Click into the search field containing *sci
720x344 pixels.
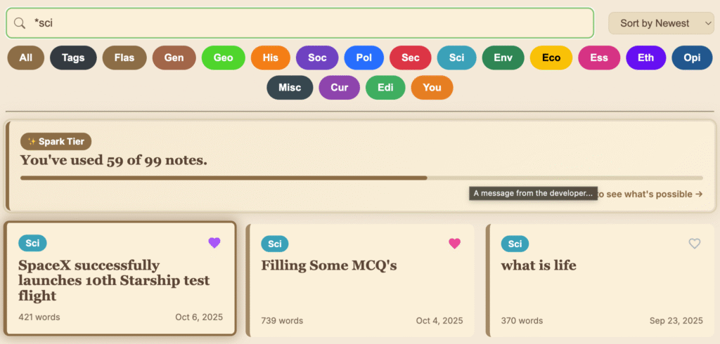coord(309,23)
